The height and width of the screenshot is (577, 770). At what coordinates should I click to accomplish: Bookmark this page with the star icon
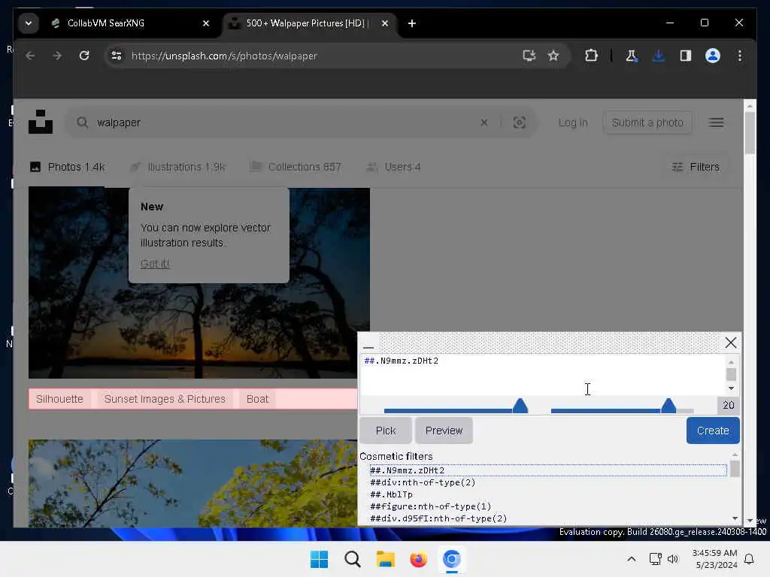553,56
